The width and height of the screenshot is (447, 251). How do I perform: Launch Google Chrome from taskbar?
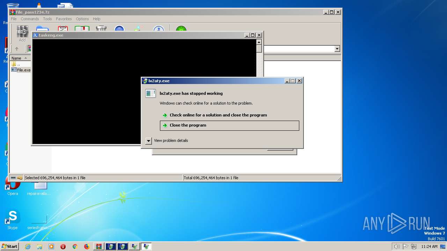click(x=75, y=246)
